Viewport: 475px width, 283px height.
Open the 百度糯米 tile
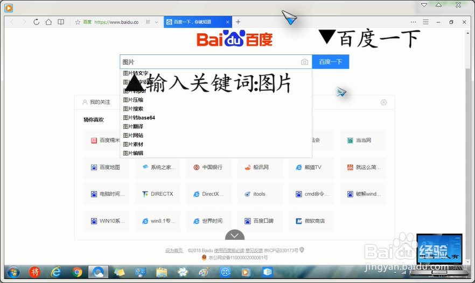(102, 140)
